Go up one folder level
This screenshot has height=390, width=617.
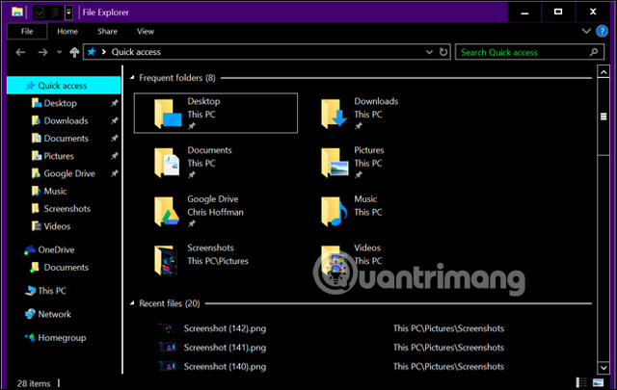click(x=74, y=52)
